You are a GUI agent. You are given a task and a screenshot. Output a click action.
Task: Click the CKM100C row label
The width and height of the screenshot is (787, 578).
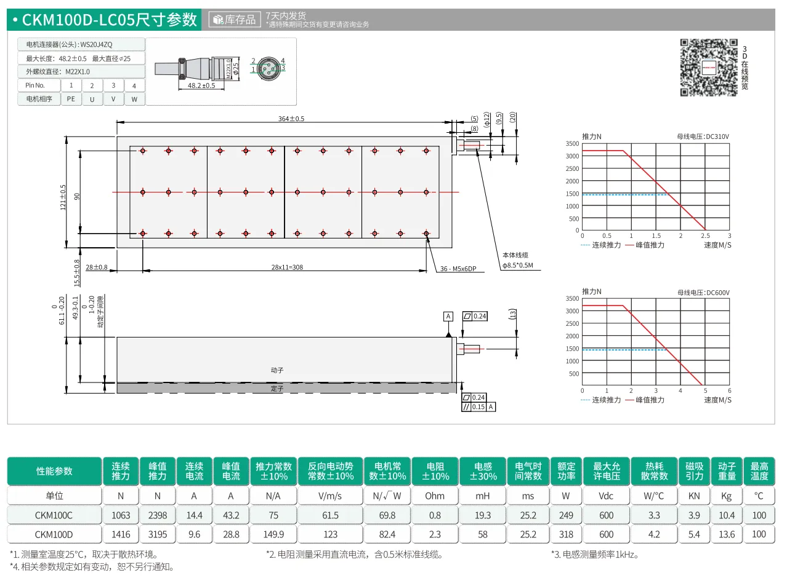(54, 515)
